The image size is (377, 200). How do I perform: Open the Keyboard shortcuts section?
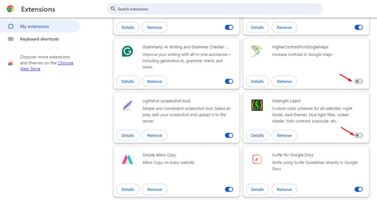pyautogui.click(x=40, y=39)
